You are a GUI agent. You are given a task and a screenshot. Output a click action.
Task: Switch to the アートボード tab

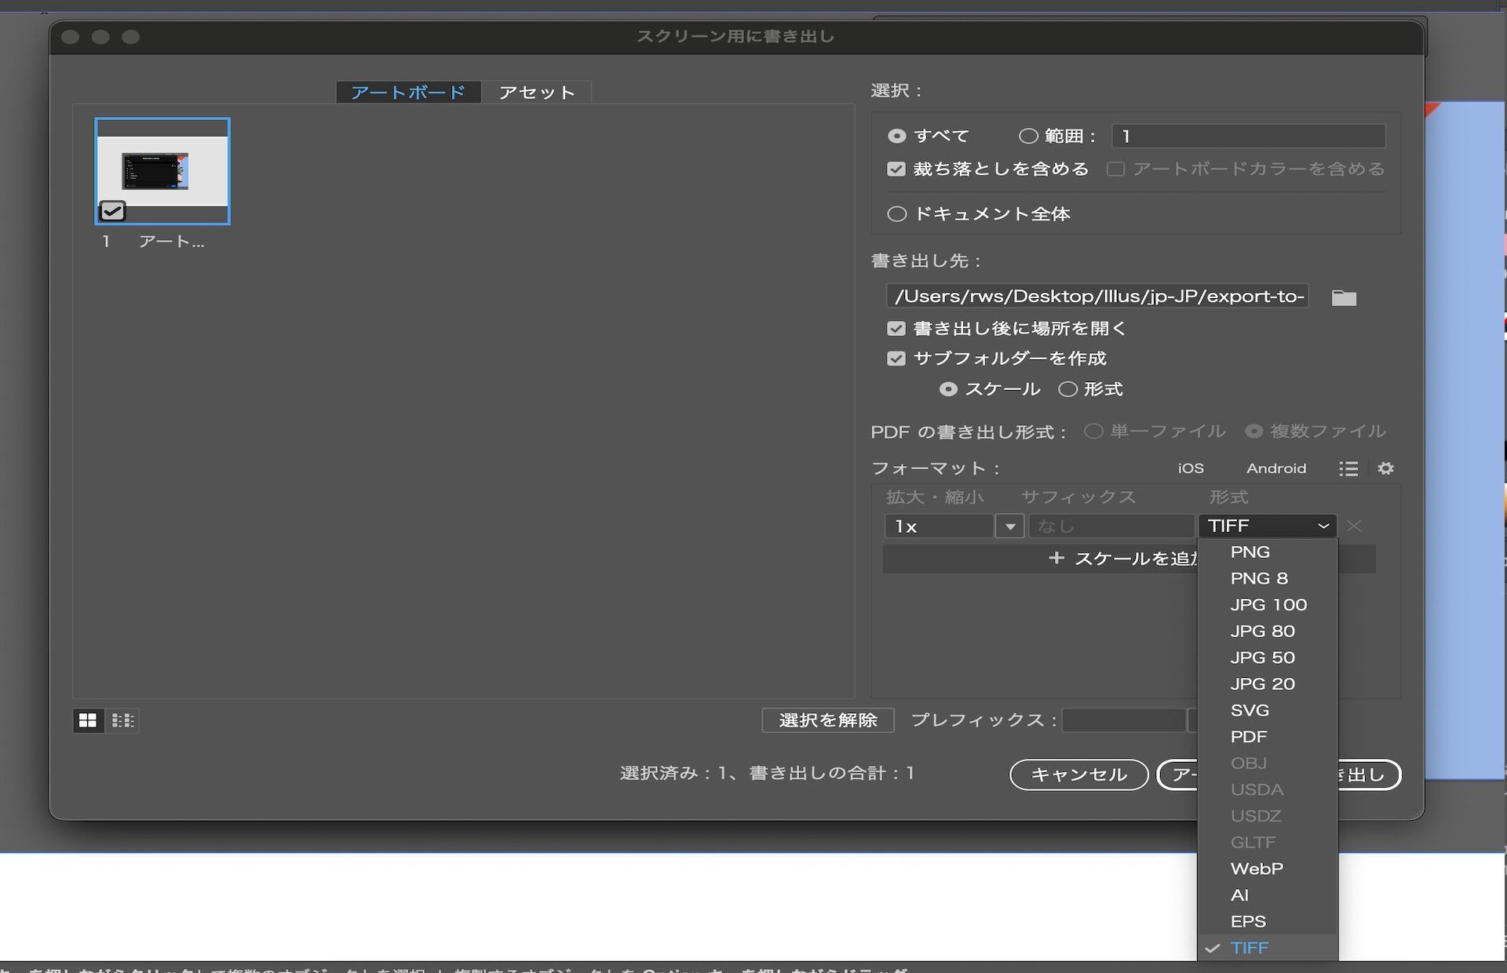[407, 92]
